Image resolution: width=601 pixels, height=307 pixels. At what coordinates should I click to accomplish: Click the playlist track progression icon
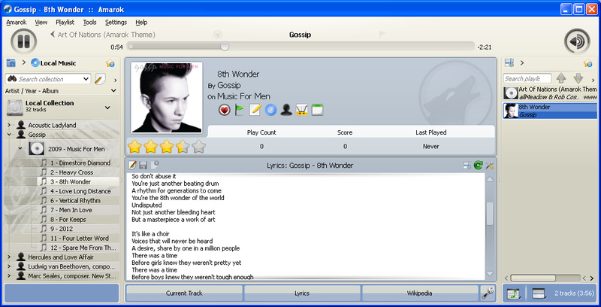pos(513,293)
